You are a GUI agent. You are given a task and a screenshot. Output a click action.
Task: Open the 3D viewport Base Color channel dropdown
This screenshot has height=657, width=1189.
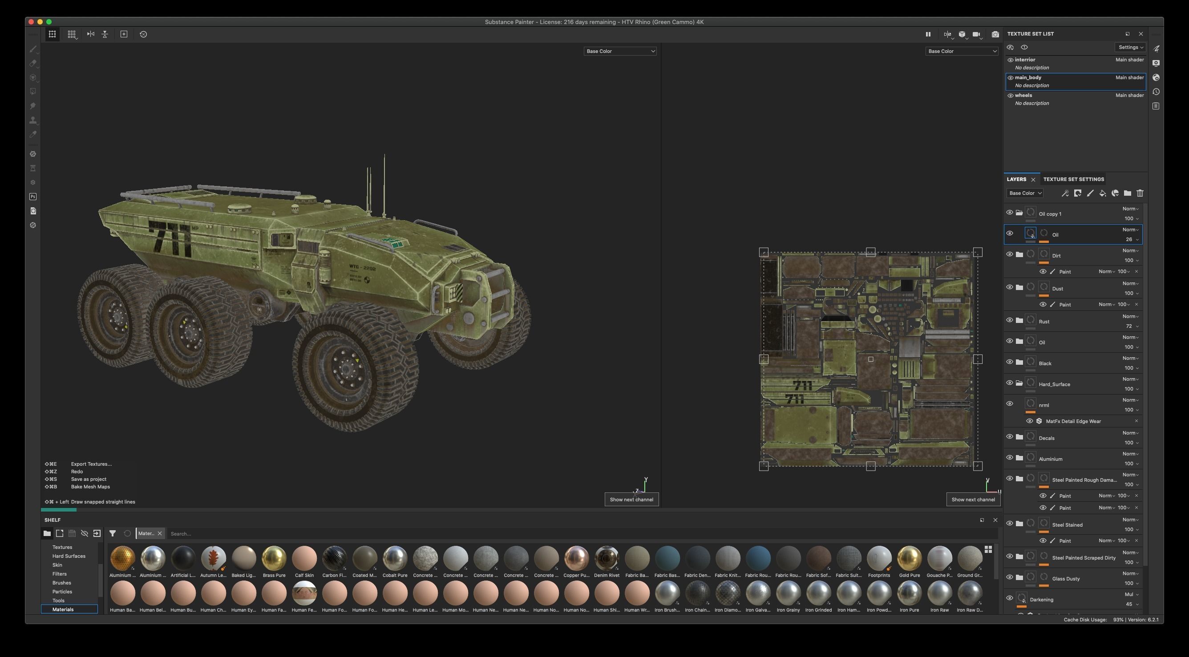click(620, 51)
